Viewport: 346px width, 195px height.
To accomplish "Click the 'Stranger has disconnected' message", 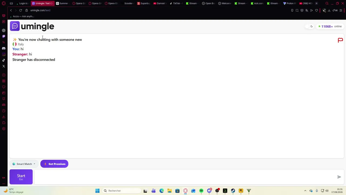I will [34, 60].
